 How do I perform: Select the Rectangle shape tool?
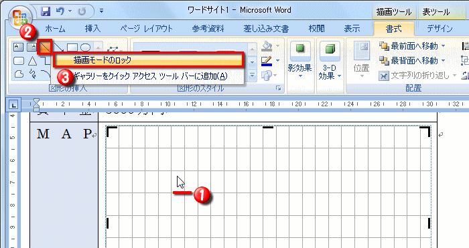point(72,47)
